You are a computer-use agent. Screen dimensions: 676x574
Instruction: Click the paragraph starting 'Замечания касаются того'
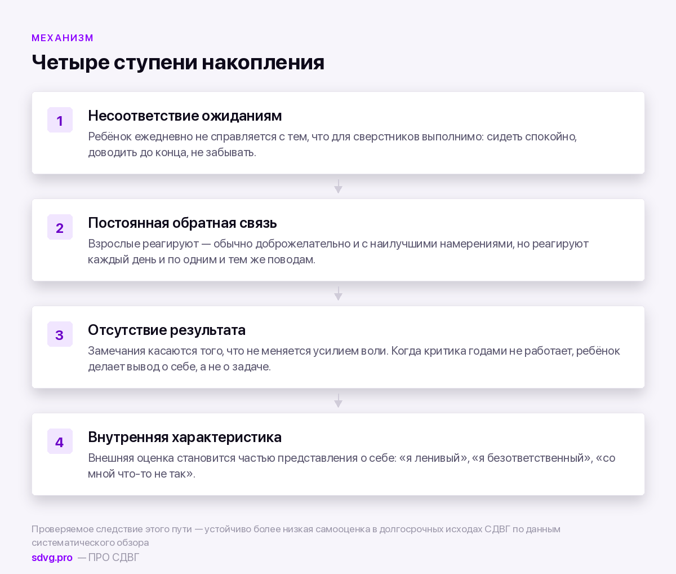354,359
